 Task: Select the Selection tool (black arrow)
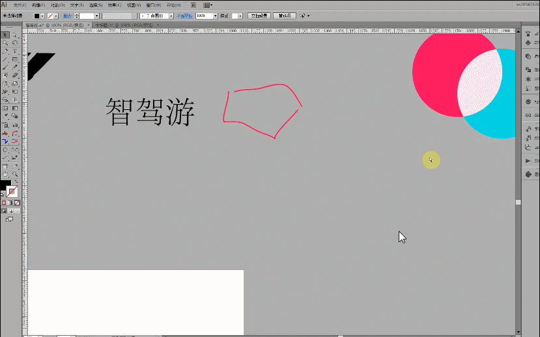(5, 34)
